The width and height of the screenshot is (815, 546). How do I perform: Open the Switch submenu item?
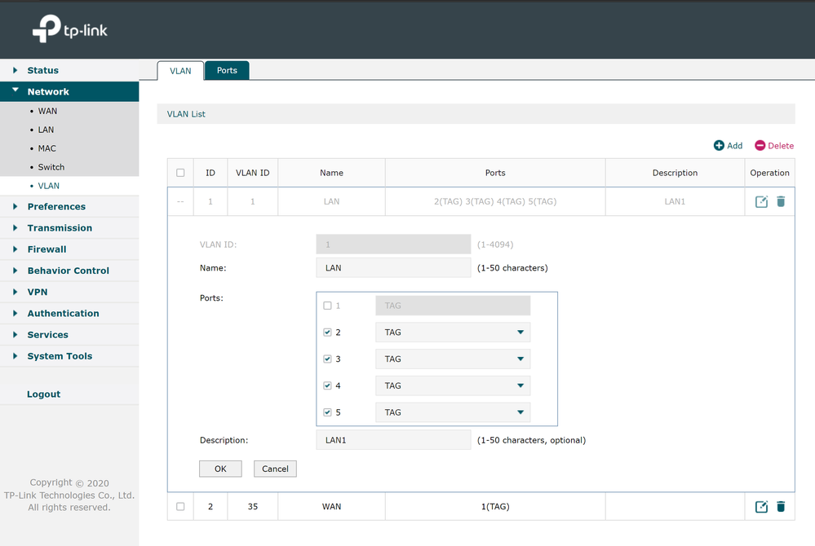(x=51, y=167)
